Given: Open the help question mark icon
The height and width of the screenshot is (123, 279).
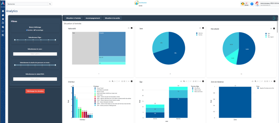Looking at the screenshot, I should pos(252,4).
